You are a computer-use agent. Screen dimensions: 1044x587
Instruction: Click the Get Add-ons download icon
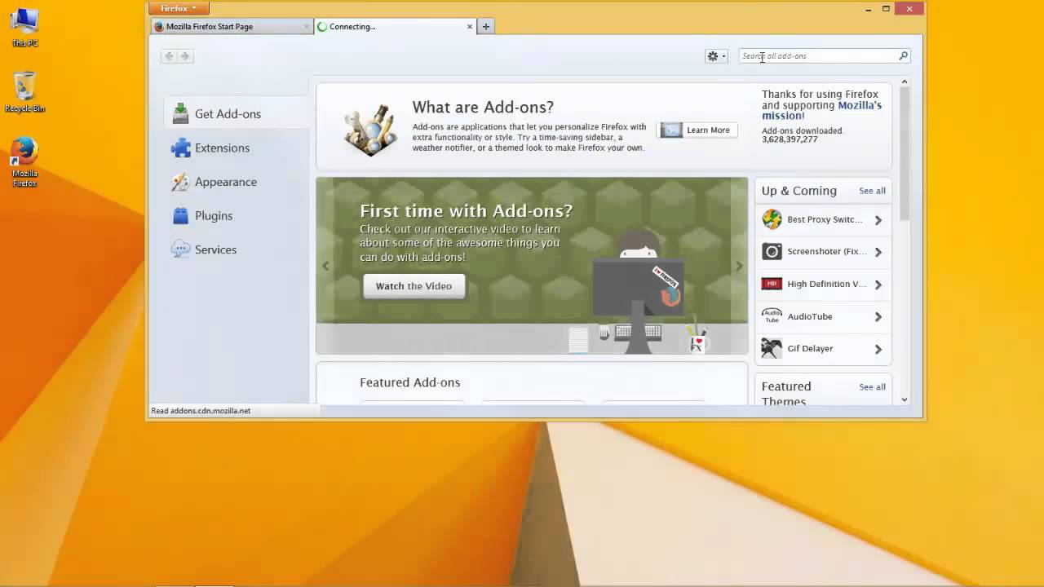tap(180, 114)
